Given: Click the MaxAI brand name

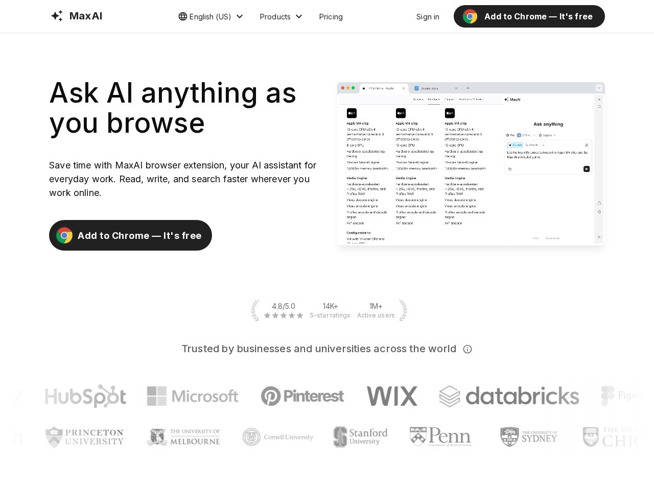Looking at the screenshot, I should pyautogui.click(x=86, y=16).
